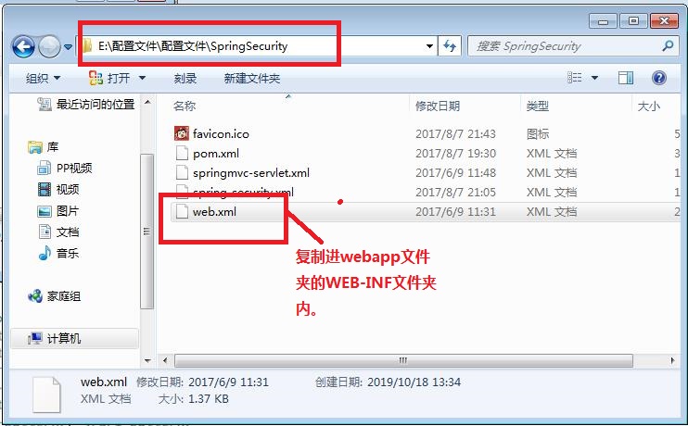Go back with the blue back arrow
This screenshot has height=426, width=688.
click(23, 46)
